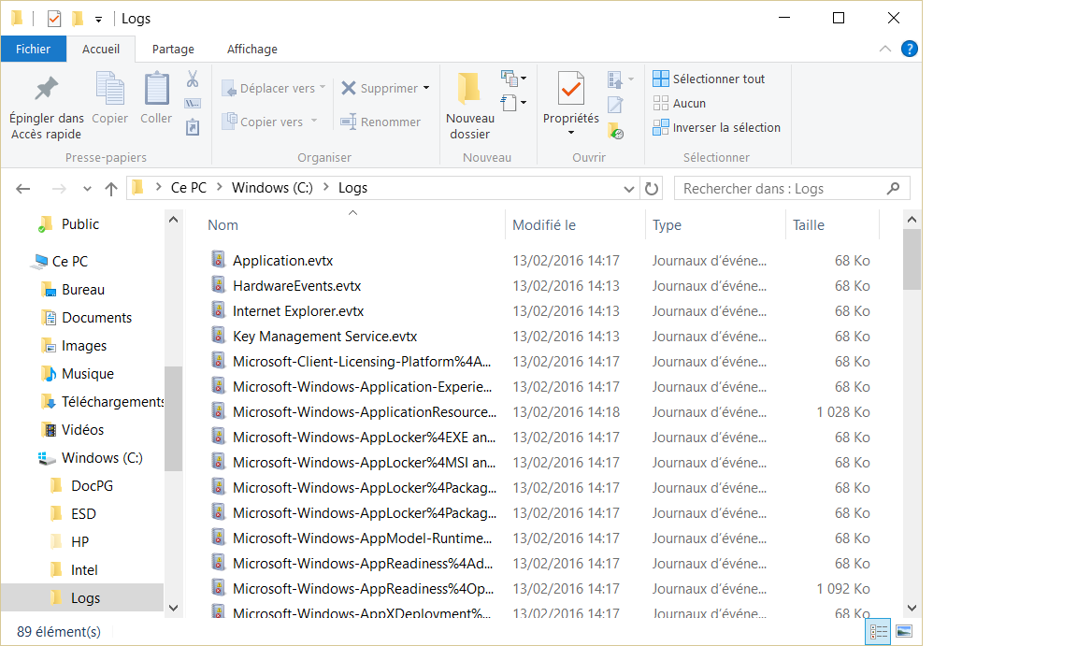Click the file list vertical scrollbar thumb

coord(912,260)
